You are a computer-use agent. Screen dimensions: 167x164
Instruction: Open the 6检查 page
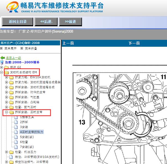point(24,142)
